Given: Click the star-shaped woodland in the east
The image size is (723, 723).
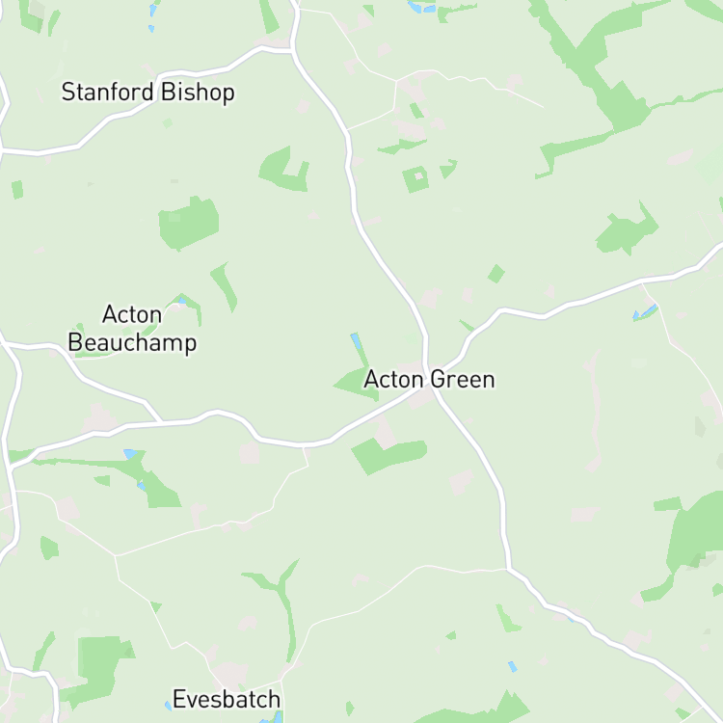Looking at the screenshot, I should click(628, 229).
